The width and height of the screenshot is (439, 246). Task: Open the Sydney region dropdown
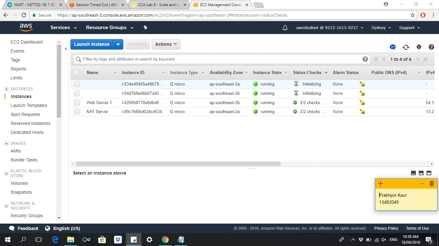pos(381,28)
